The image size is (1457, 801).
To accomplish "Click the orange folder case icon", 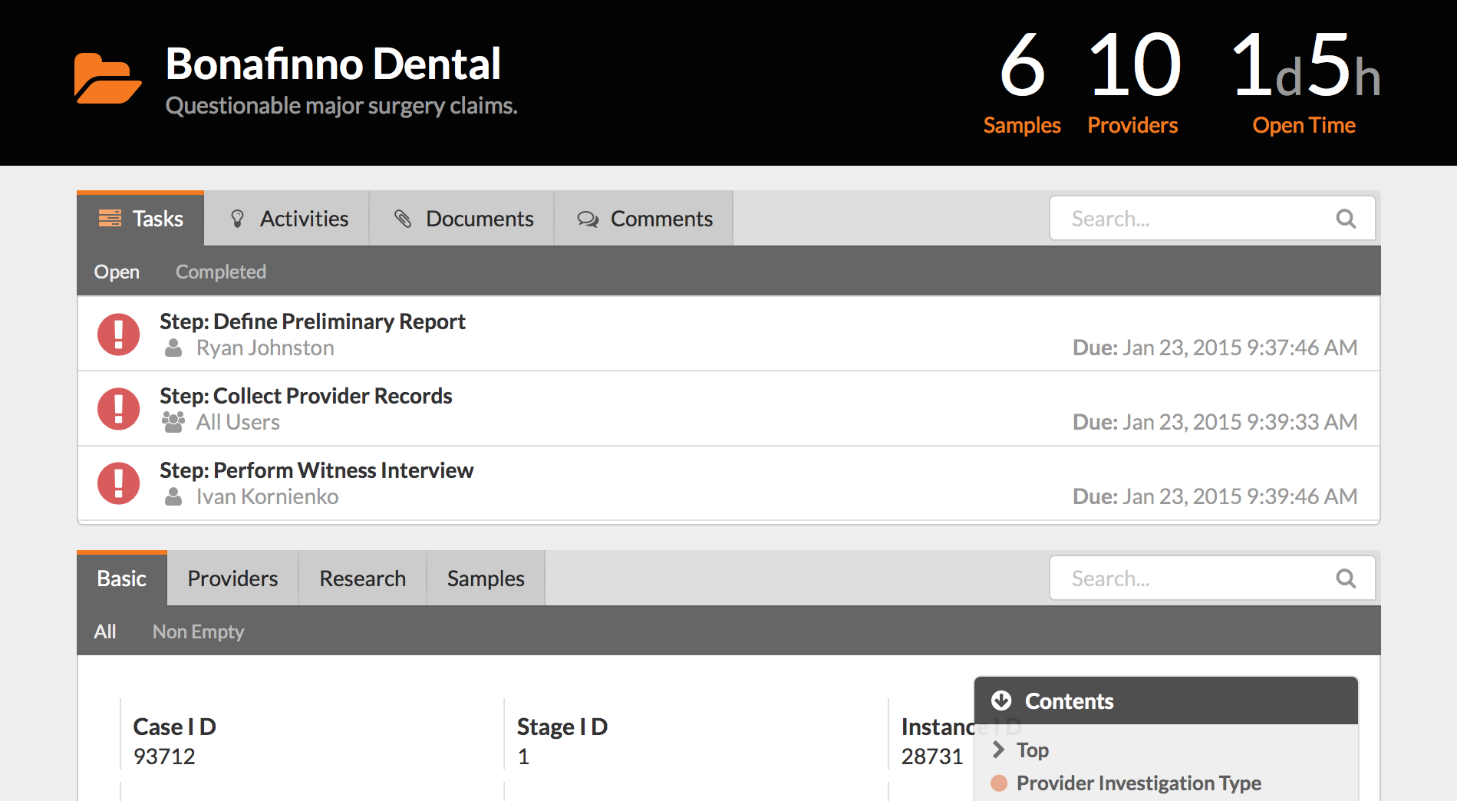I will tap(107, 78).
